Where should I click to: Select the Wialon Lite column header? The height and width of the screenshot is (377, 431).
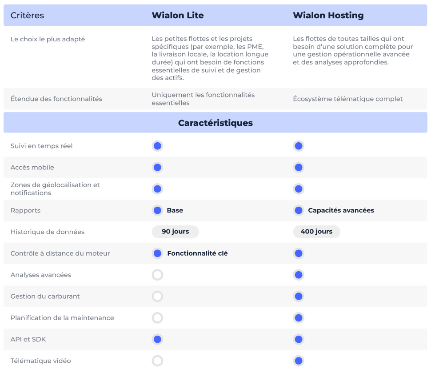point(178,16)
